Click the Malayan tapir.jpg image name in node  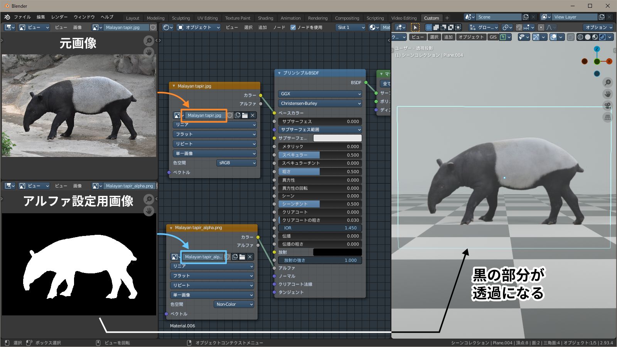(x=204, y=115)
